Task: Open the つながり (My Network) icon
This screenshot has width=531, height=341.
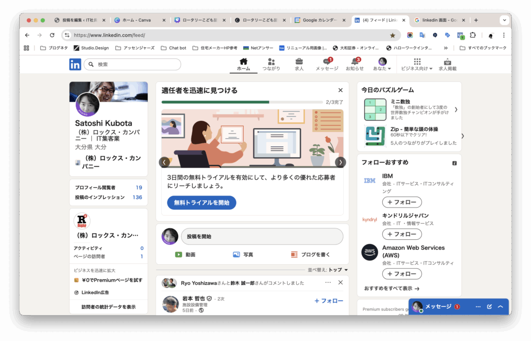Action: pyautogui.click(x=271, y=62)
